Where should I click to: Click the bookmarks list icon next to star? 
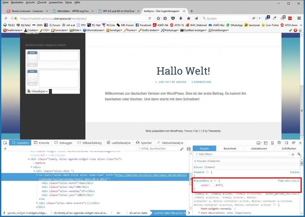click(165, 18)
